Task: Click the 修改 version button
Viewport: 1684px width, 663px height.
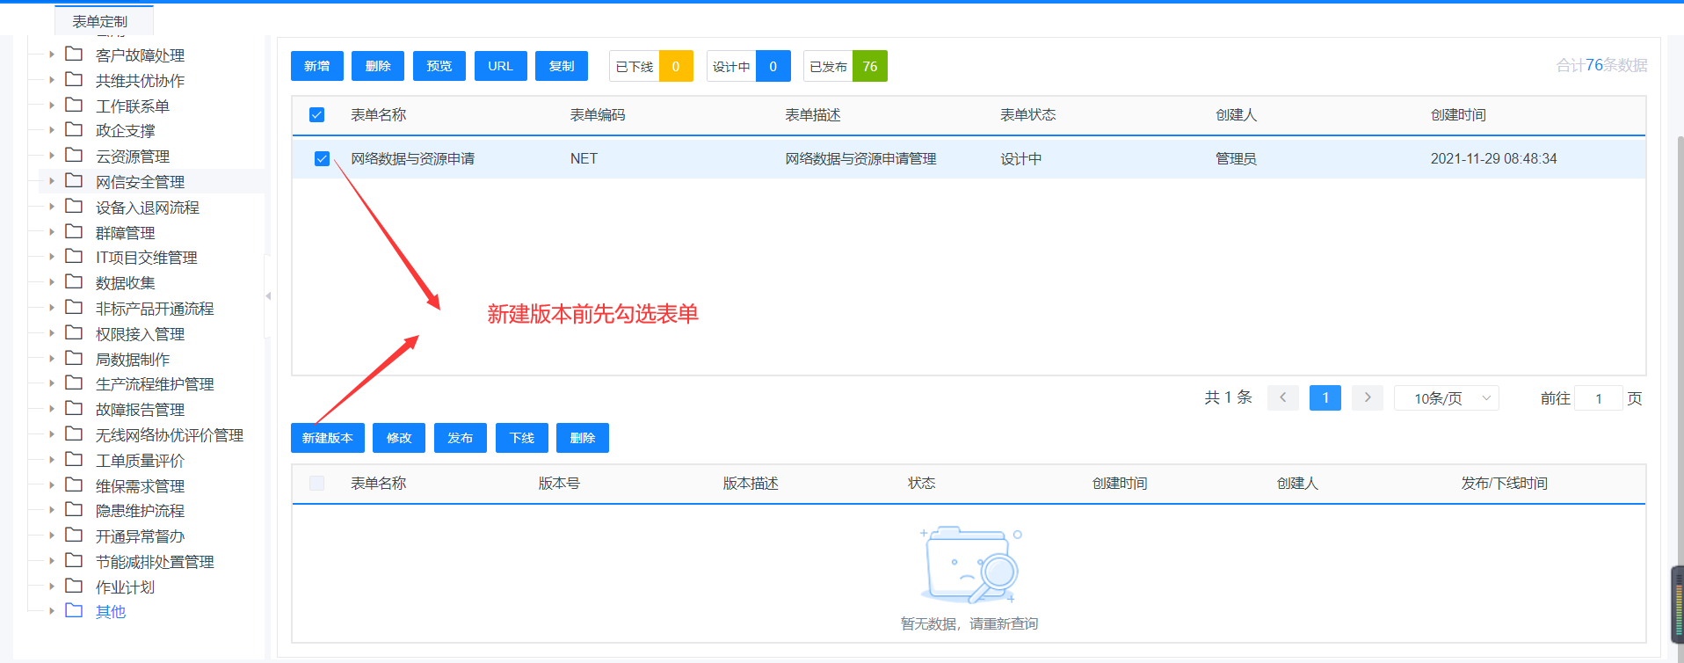Action: [399, 438]
